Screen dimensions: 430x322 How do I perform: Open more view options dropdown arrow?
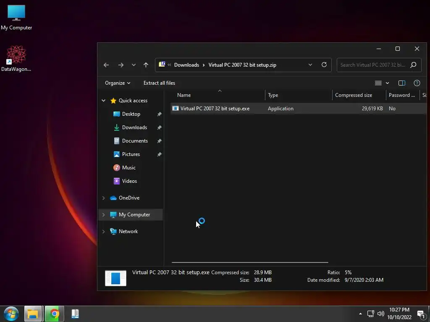(x=387, y=83)
